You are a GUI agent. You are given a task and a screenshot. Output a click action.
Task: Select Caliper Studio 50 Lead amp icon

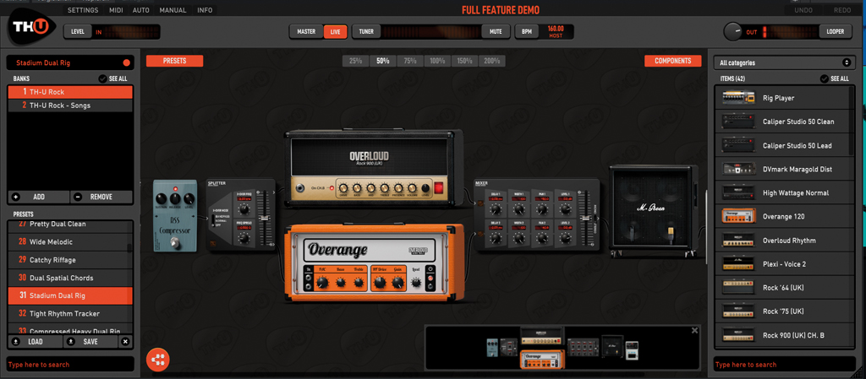(738, 145)
